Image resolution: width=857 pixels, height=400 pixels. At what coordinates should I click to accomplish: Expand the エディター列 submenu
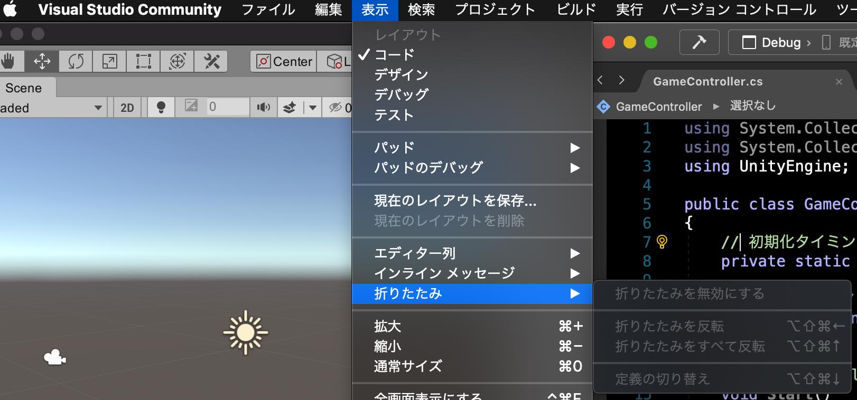(472, 253)
